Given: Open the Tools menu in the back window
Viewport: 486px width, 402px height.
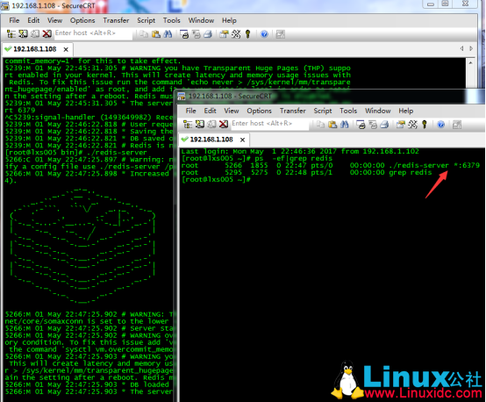Looking at the screenshot, I should coord(171,20).
